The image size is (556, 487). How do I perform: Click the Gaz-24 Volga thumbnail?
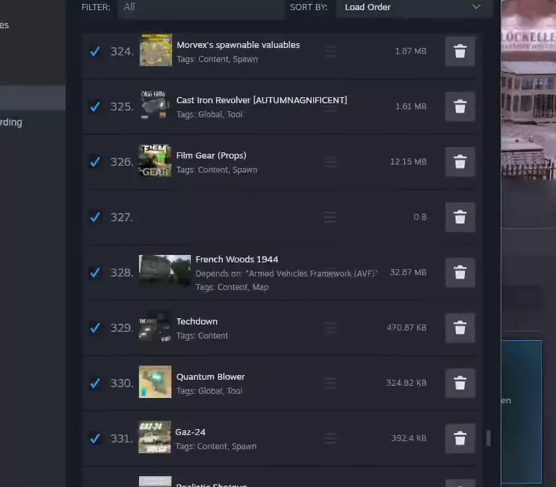155,437
